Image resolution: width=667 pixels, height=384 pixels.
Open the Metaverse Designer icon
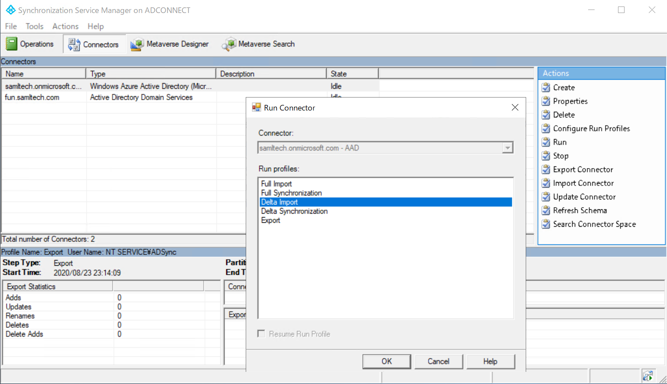[x=137, y=44]
